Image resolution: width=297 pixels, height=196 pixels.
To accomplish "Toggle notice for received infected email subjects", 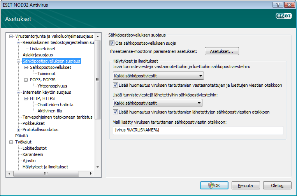I will tap(115, 85).
